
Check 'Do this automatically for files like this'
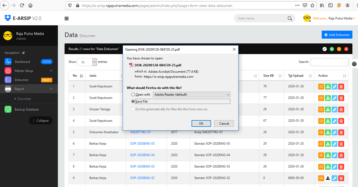(x=133, y=109)
